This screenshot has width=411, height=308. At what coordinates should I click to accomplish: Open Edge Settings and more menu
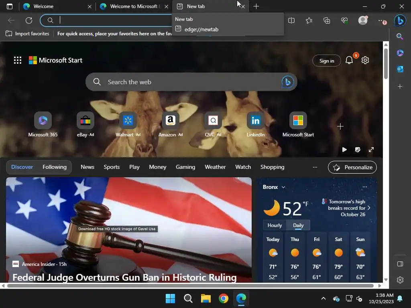(381, 20)
